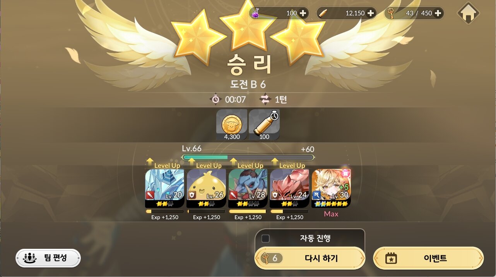Click the Lv.66 account experience bar
The height and width of the screenshot is (277, 496).
point(248,157)
